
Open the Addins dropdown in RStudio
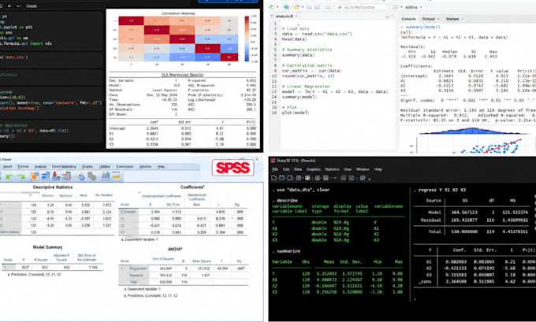click(x=414, y=7)
